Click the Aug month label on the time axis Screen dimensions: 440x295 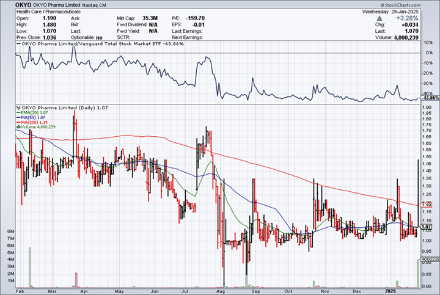click(221, 291)
